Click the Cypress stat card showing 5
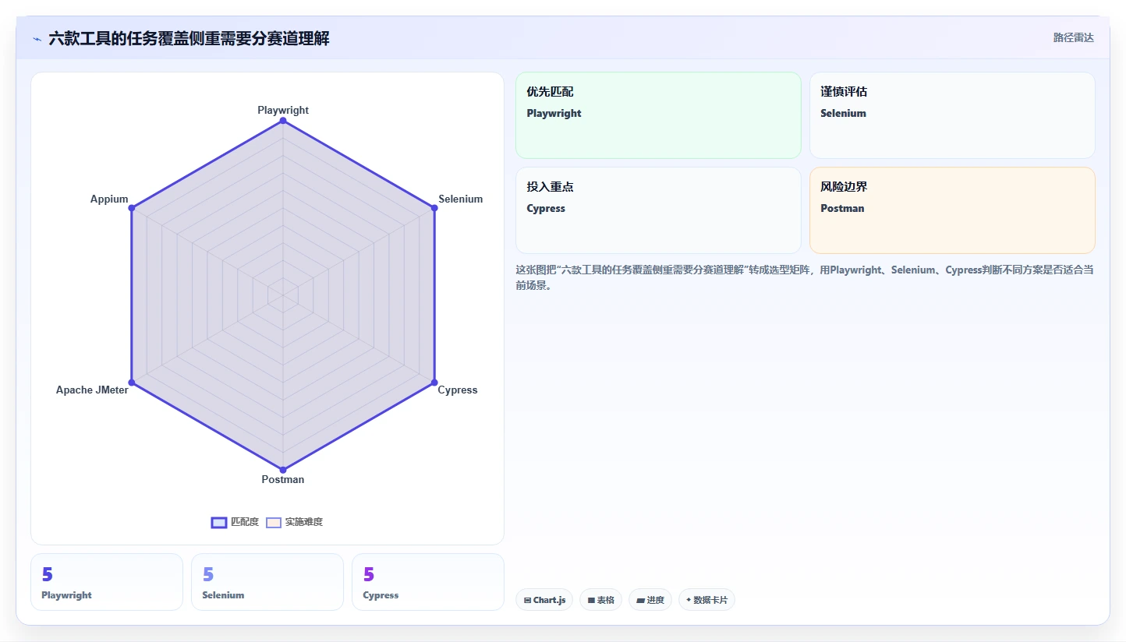 [428, 582]
